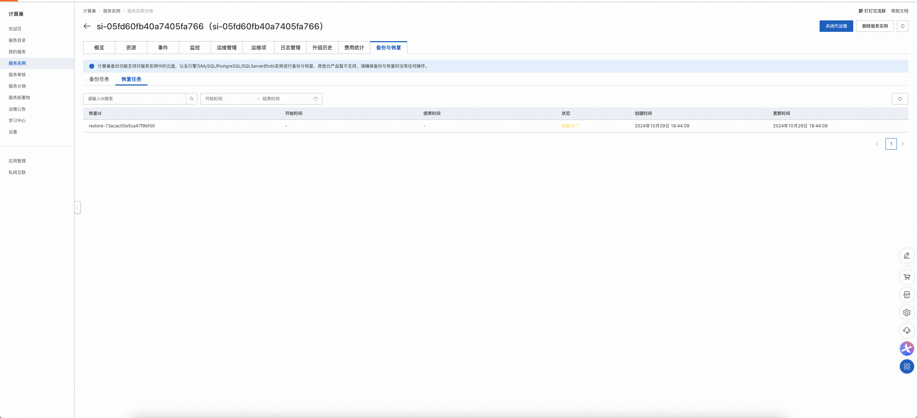Open the API debug floating icon
The image size is (917, 418).
[x=907, y=295]
